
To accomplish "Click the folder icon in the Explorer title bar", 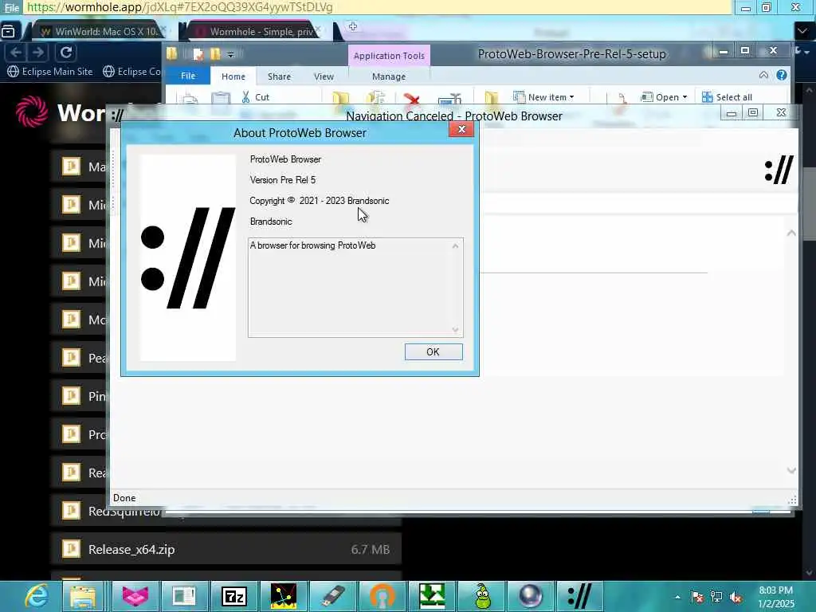I will click(x=172, y=53).
